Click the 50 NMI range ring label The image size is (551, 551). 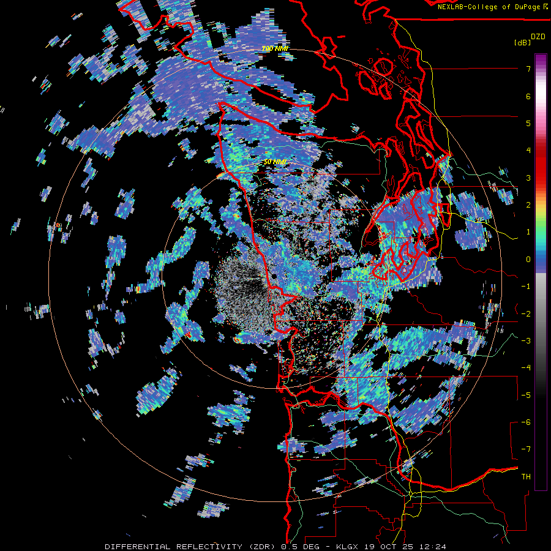pos(275,162)
